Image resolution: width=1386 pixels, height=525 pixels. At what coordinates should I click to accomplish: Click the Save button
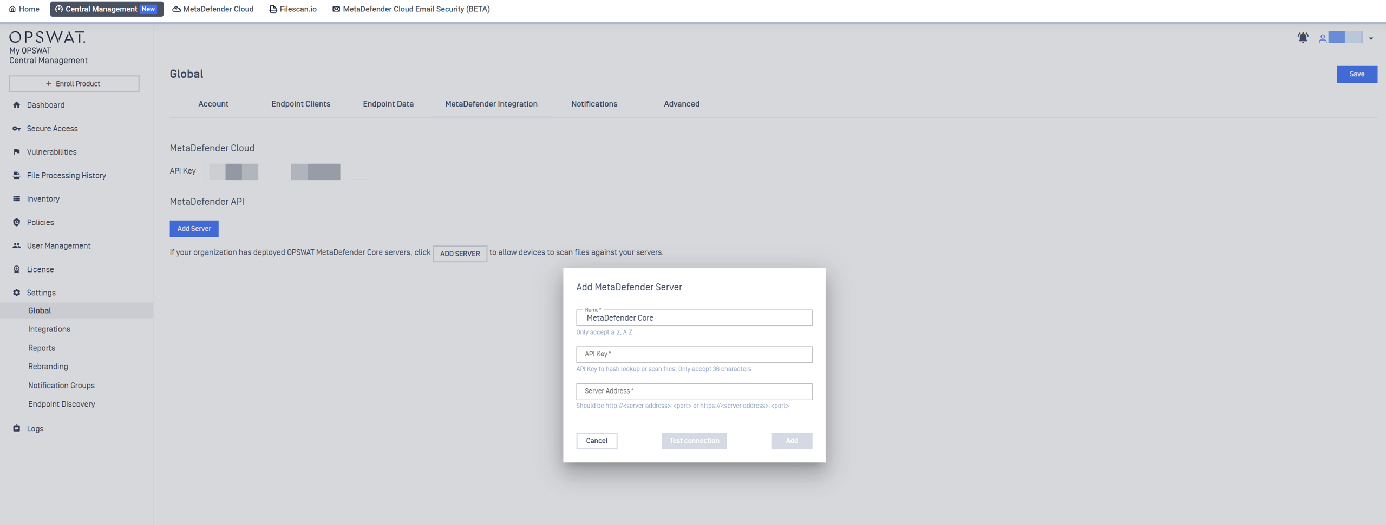(x=1356, y=74)
